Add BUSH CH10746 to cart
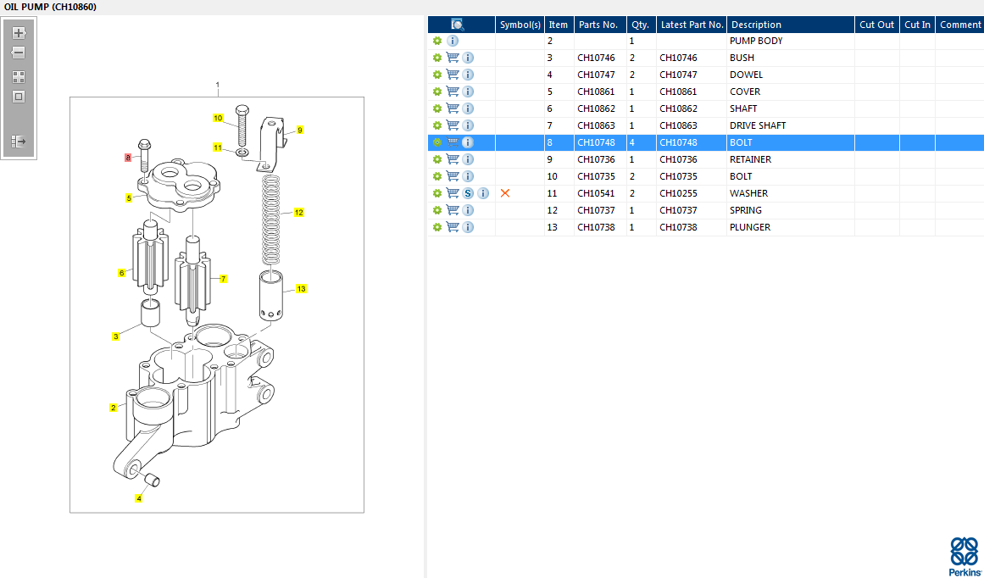 click(453, 58)
